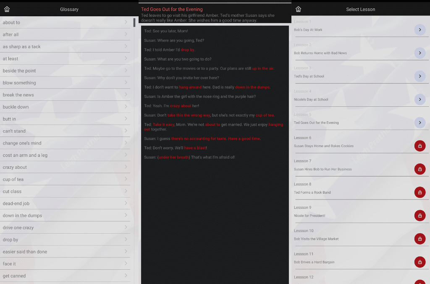Screen dimensions: 430x284
Task: Click lock icon on Bob Drives a Hard Bargain
Action: click(420, 262)
